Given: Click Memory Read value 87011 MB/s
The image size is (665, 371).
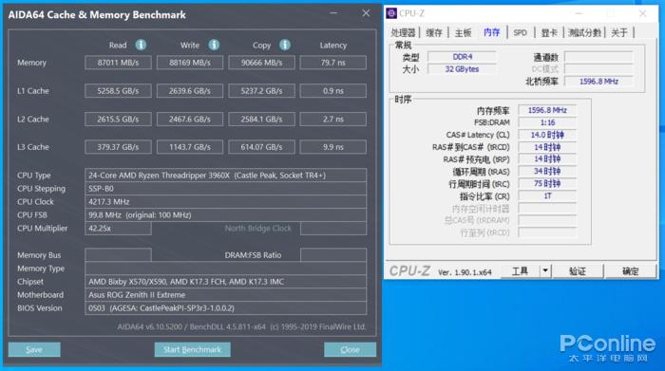Looking at the screenshot, I should tap(118, 63).
